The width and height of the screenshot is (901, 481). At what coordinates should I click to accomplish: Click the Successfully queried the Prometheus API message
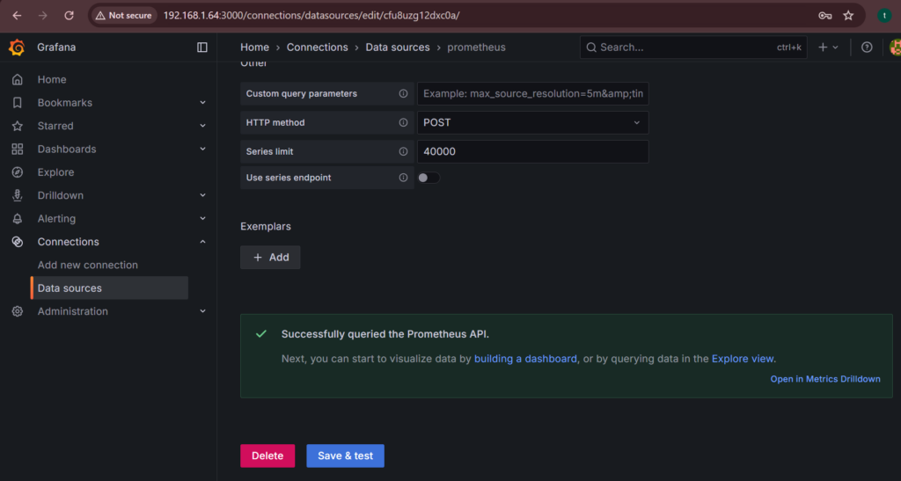[x=385, y=334]
